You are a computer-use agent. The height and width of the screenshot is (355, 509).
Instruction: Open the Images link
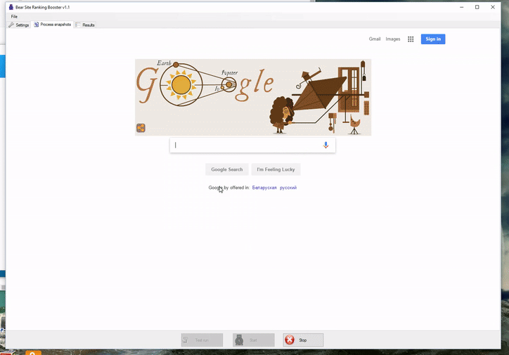(x=393, y=39)
